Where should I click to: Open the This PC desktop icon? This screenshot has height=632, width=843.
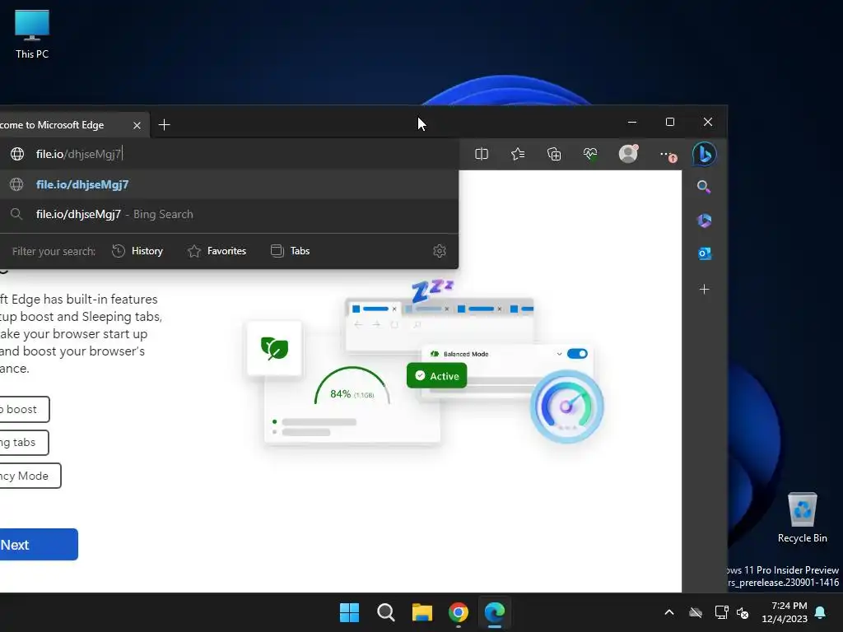32,35
